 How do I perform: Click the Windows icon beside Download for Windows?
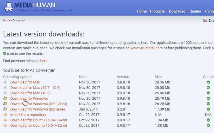pos(5,98)
